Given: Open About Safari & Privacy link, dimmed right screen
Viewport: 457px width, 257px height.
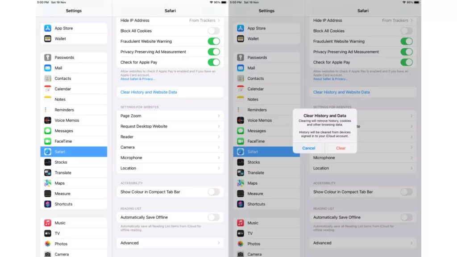Looking at the screenshot, I should pyautogui.click(x=330, y=79).
